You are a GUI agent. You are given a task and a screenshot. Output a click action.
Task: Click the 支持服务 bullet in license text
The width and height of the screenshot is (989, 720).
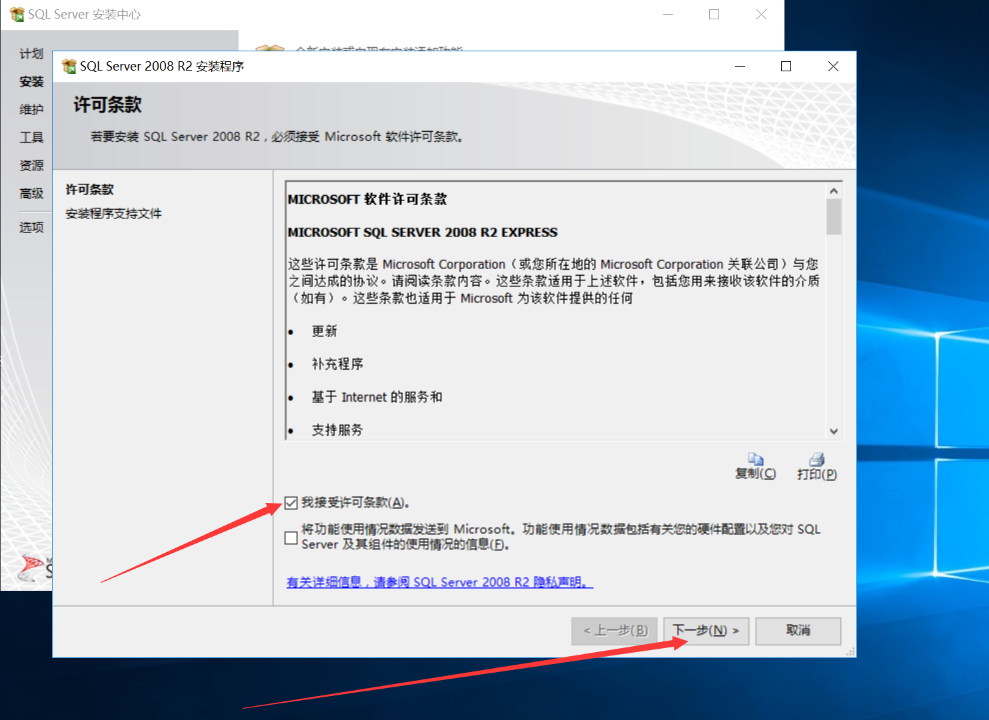pyautogui.click(x=337, y=430)
